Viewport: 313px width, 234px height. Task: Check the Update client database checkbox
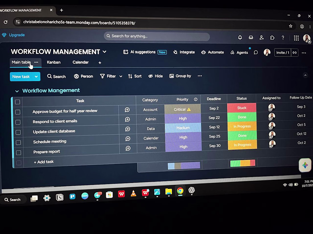pos(18,132)
